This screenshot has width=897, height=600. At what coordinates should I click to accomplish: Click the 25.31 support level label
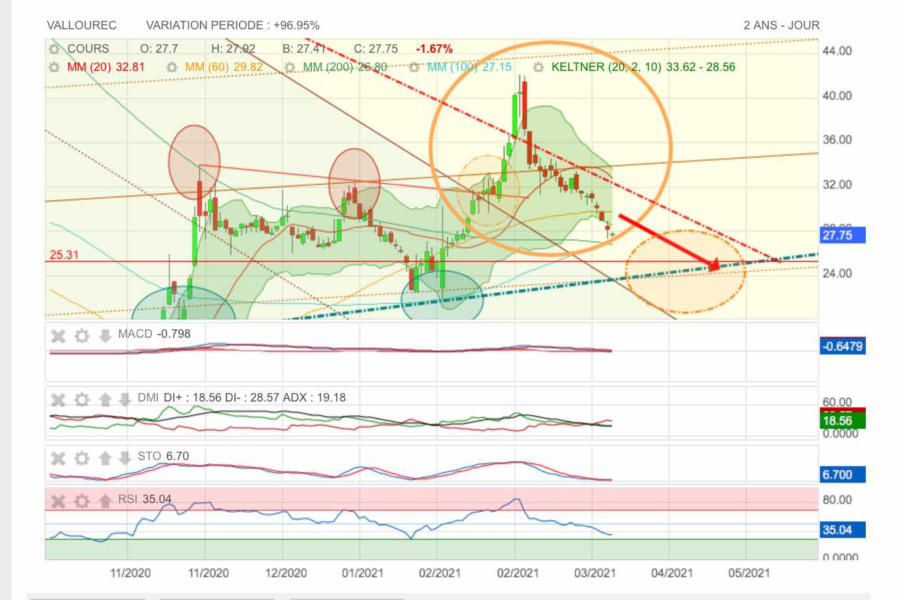pos(64,255)
